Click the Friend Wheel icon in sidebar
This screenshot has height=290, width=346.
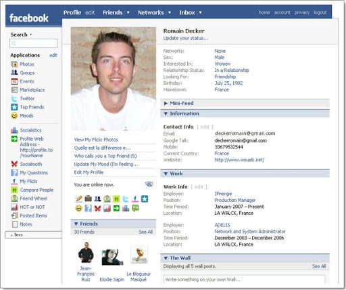(x=14, y=199)
